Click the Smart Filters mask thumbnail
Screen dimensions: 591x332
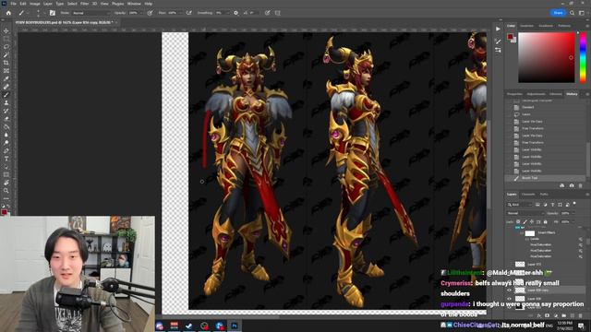[530, 233]
